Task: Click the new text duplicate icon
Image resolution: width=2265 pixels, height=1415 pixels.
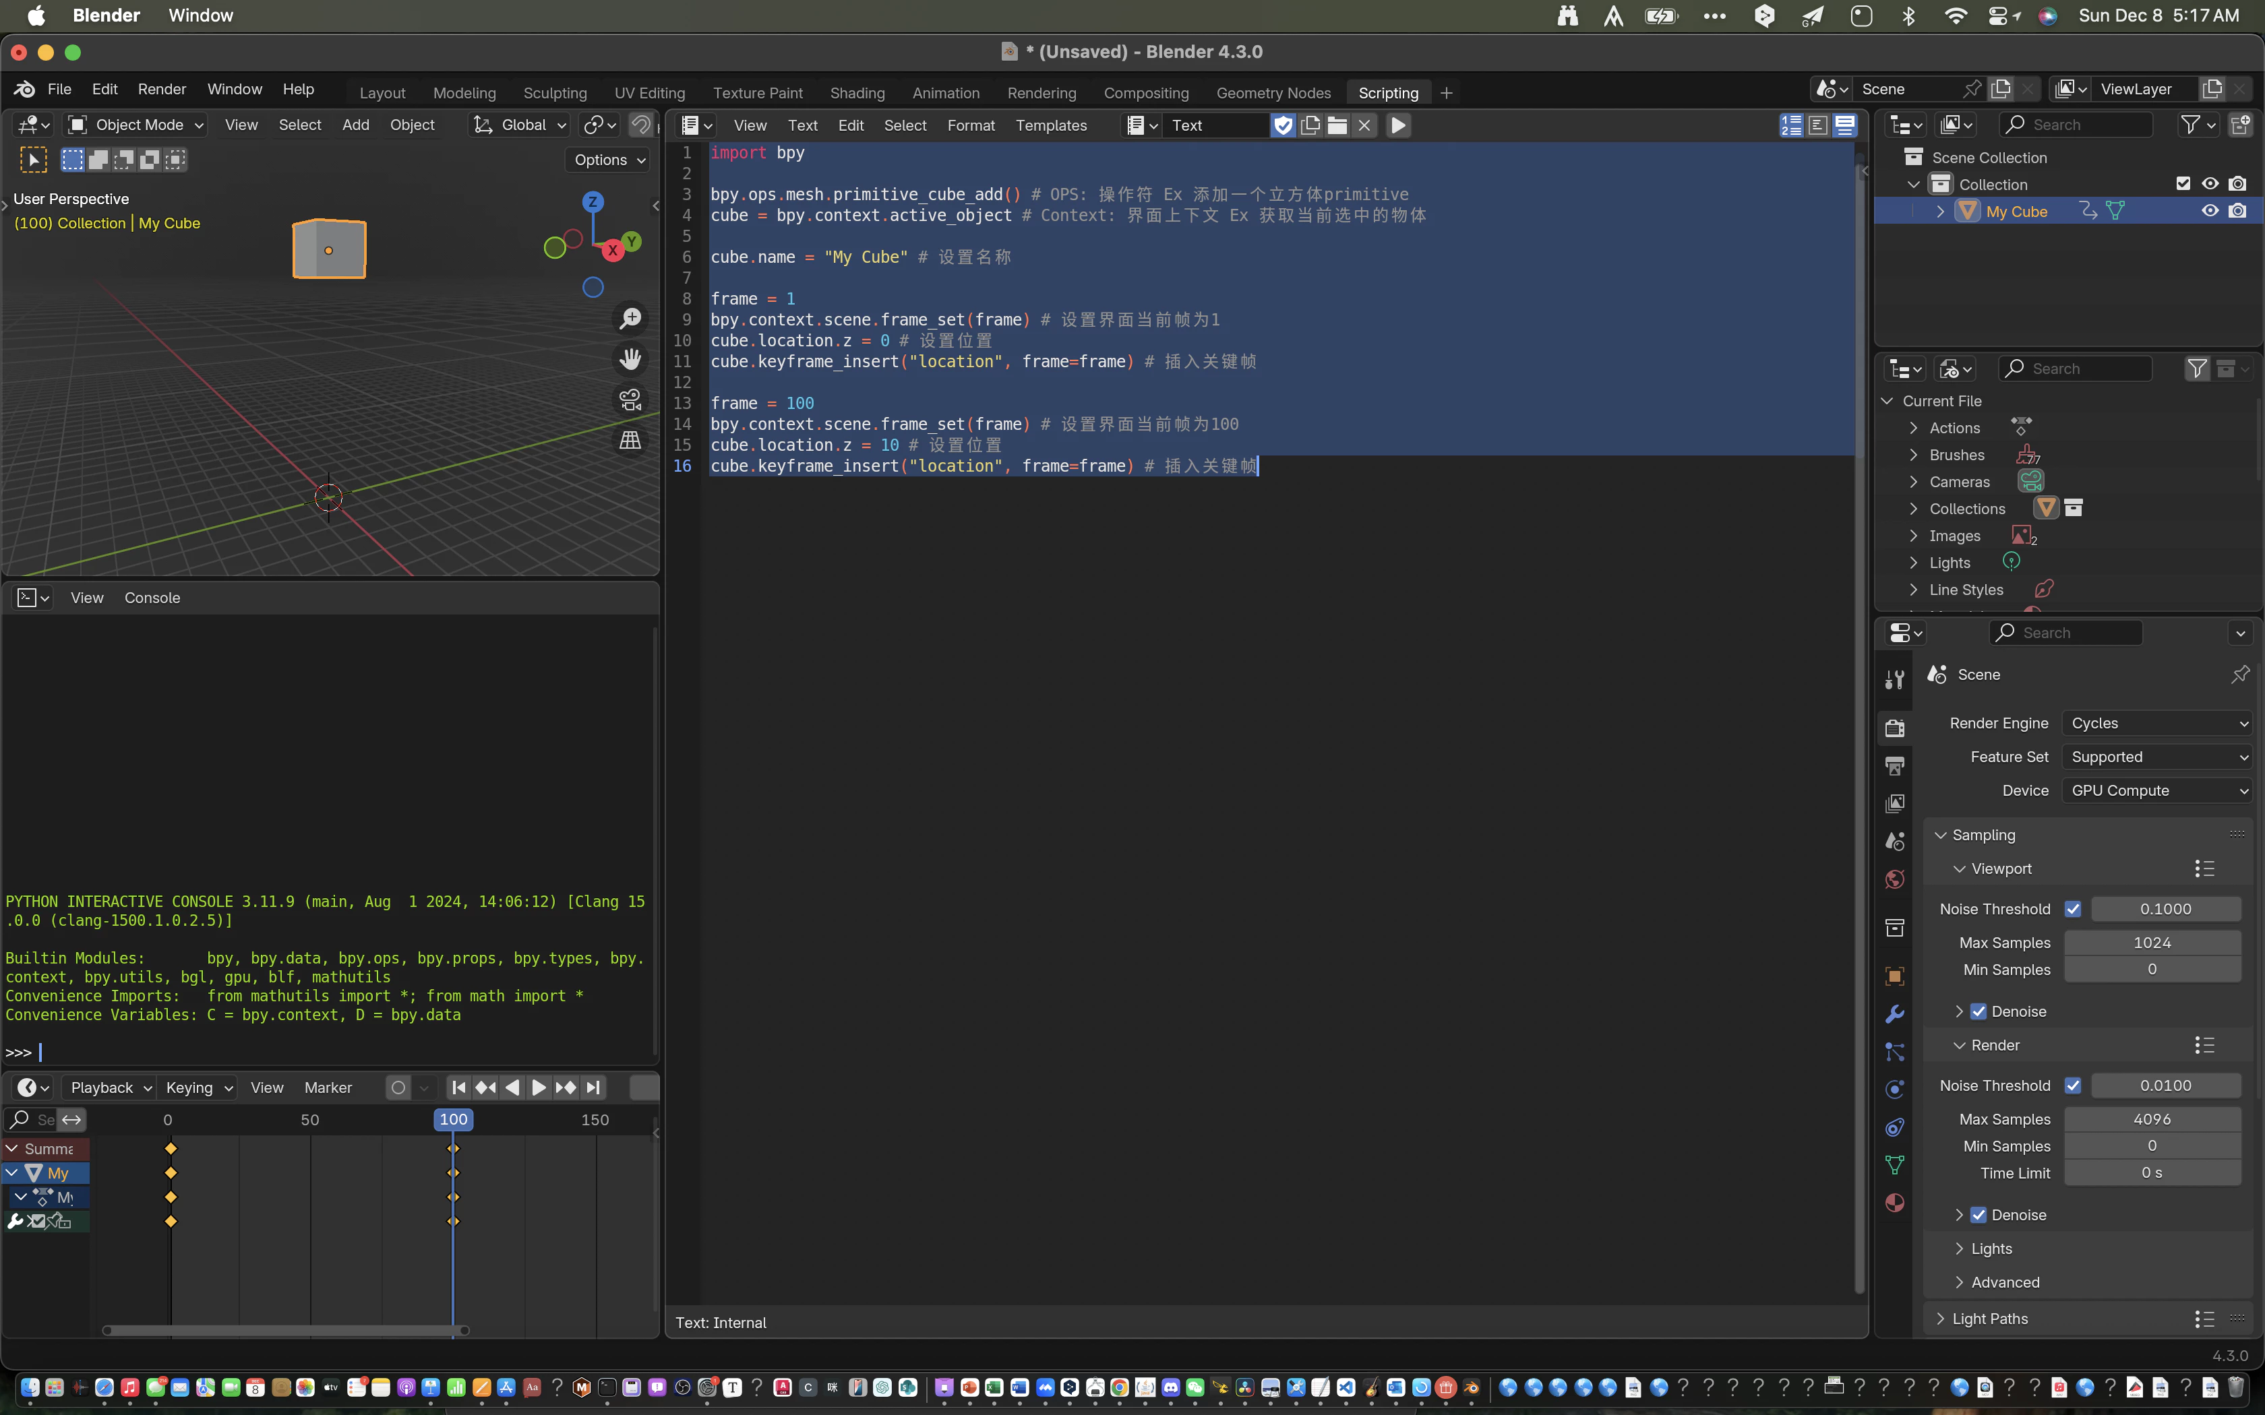Action: pos(1310,125)
